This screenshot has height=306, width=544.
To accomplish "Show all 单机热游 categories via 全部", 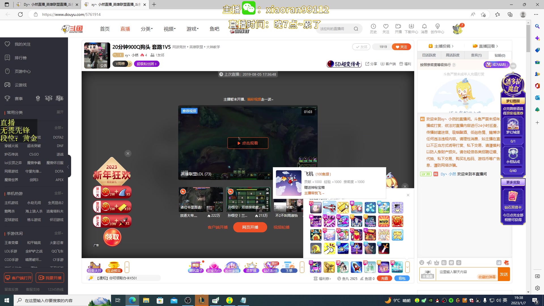I will (59, 193).
